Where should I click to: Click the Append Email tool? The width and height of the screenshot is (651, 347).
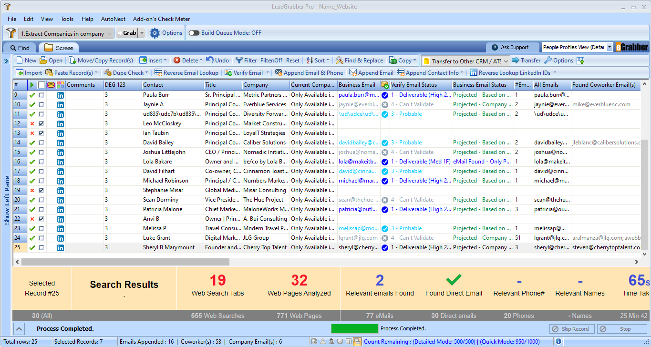pyautogui.click(x=371, y=73)
